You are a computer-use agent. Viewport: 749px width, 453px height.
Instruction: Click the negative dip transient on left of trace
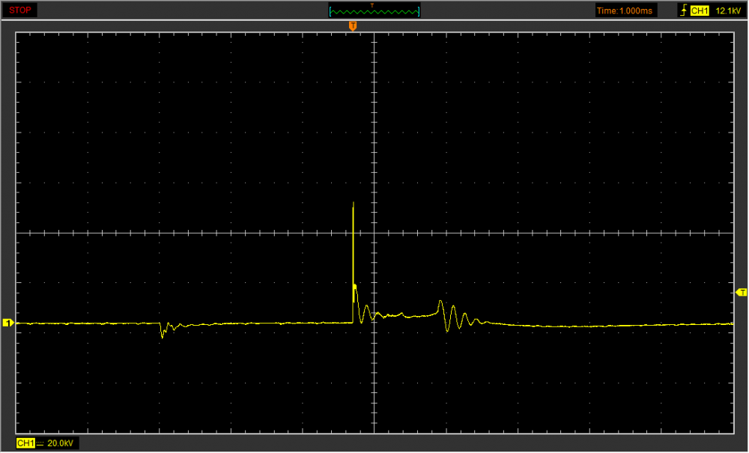[x=163, y=333]
